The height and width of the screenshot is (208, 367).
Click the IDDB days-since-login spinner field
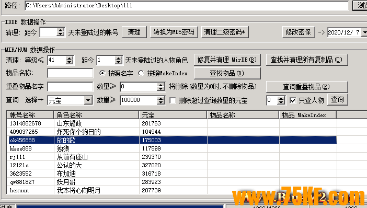52,32
